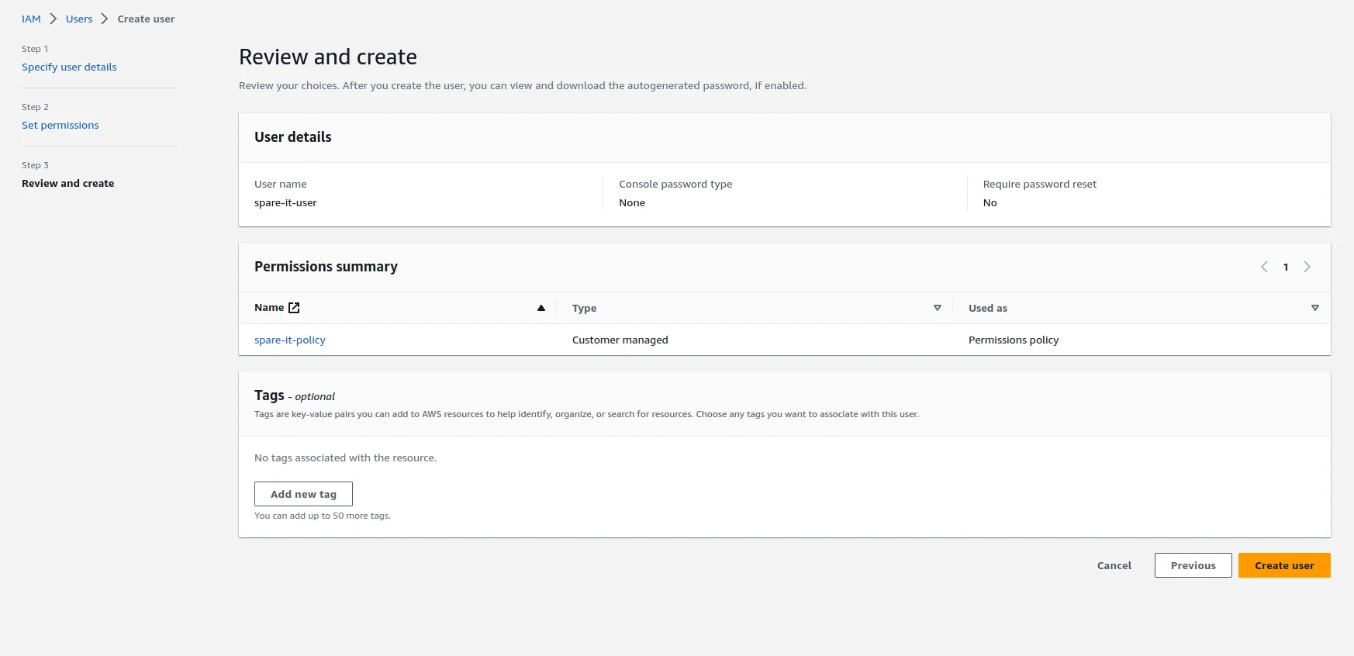Open the external link icon beside Name
The width and height of the screenshot is (1354, 656).
click(x=294, y=308)
